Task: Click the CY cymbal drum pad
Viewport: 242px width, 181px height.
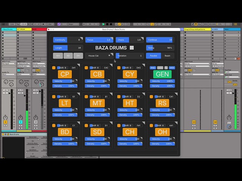Action: pyautogui.click(x=130, y=74)
